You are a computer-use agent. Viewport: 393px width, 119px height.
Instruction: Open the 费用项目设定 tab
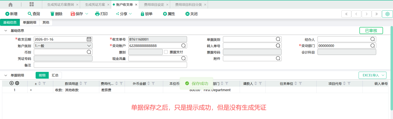(x=154, y=5)
